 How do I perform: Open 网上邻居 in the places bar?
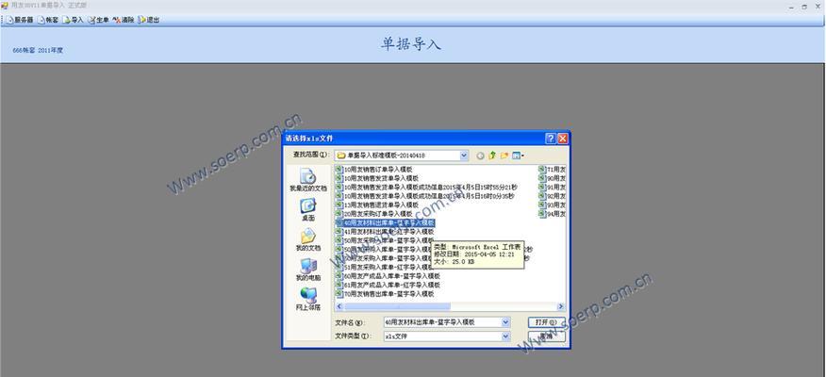tap(308, 299)
